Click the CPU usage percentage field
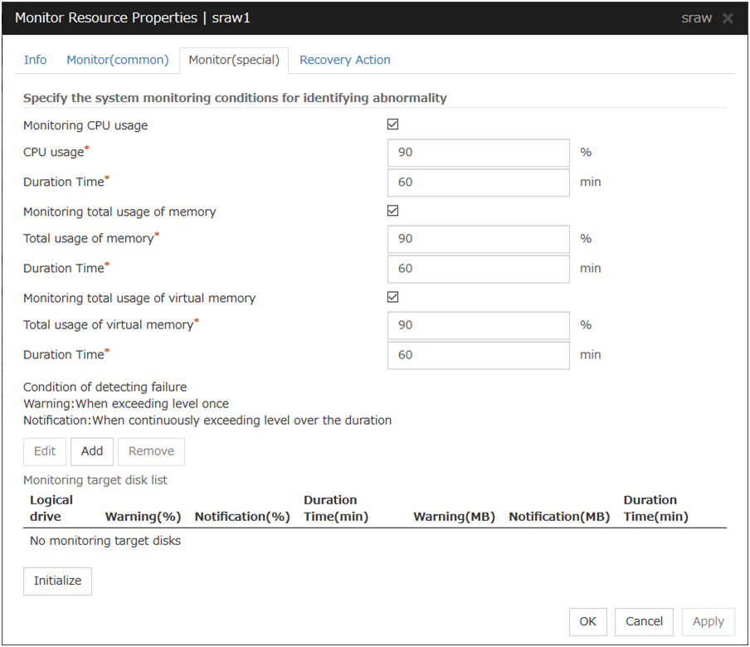750x647 pixels. (x=478, y=153)
